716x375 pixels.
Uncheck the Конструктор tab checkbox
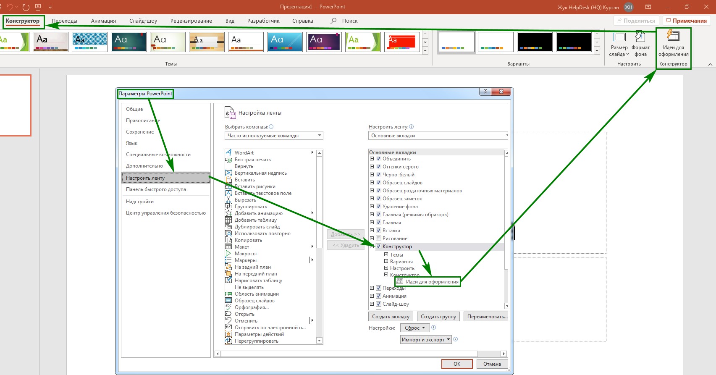(x=378, y=247)
